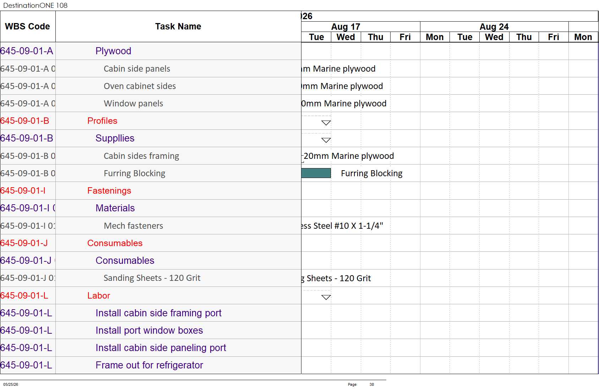Select the teal Furring Blocking Gantt bar
The height and width of the screenshot is (389, 599).
click(316, 173)
